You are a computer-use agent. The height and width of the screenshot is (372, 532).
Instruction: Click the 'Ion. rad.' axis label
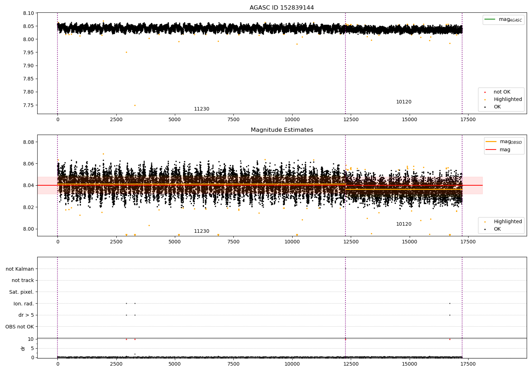coord(24,304)
